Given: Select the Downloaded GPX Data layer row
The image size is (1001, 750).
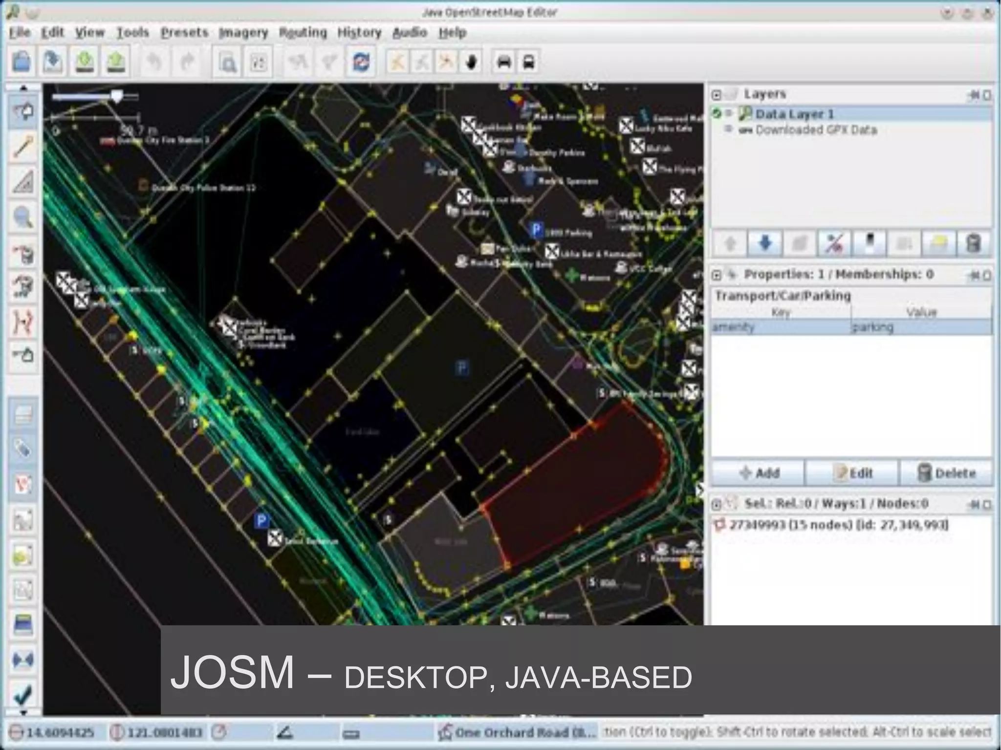Looking at the screenshot, I should pyautogui.click(x=851, y=130).
